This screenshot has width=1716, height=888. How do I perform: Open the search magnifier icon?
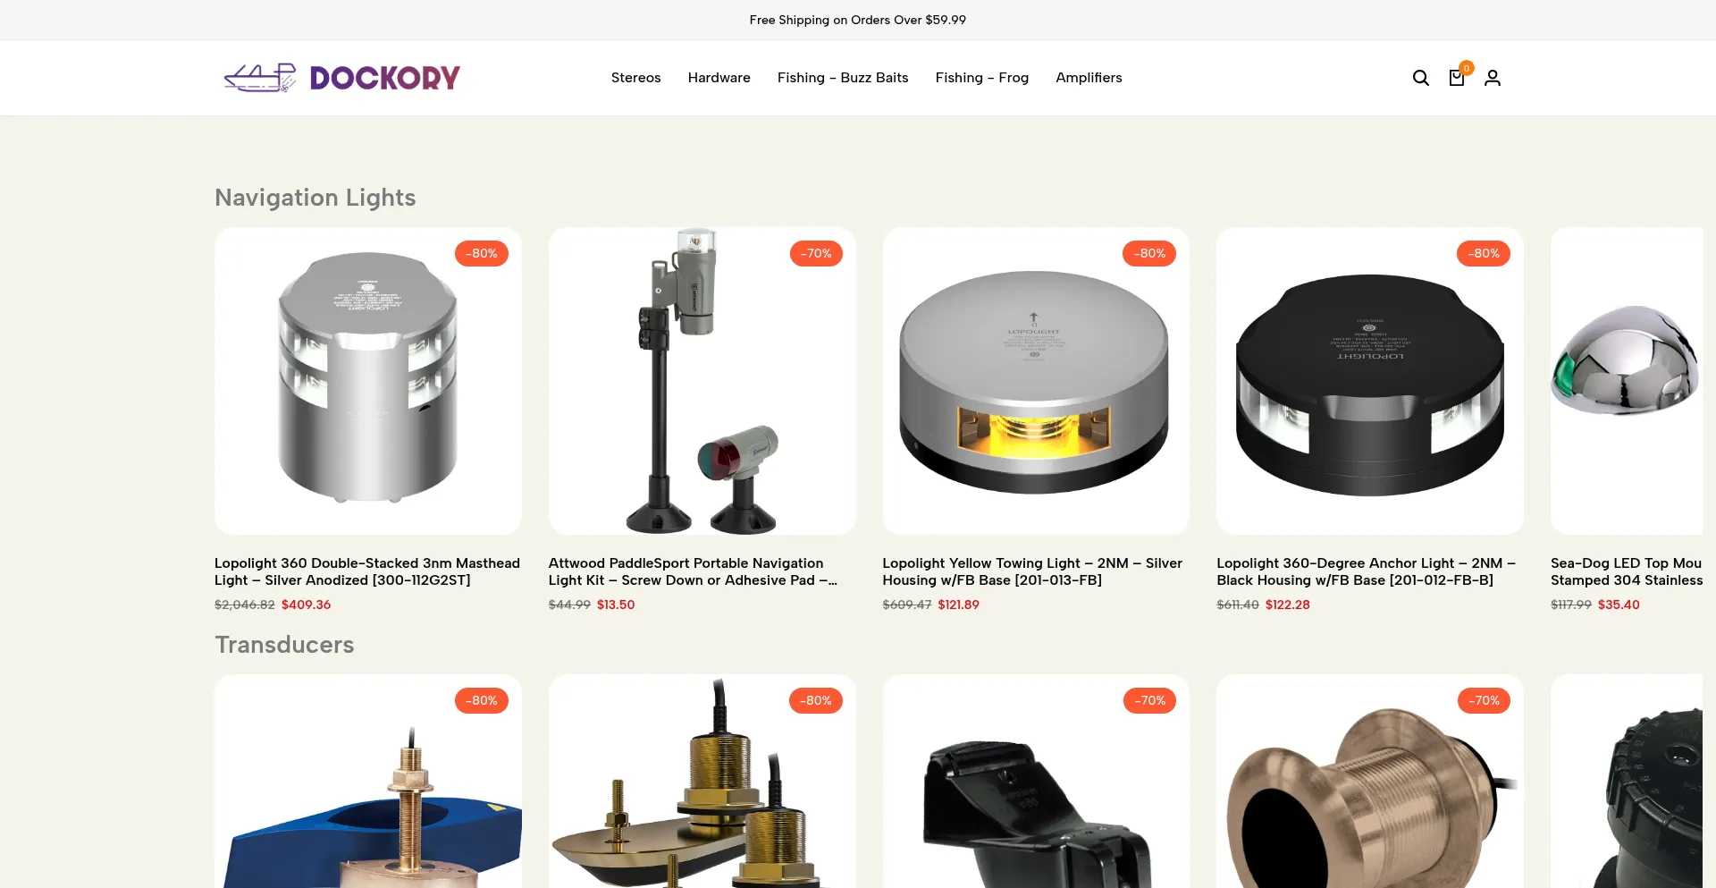point(1420,78)
